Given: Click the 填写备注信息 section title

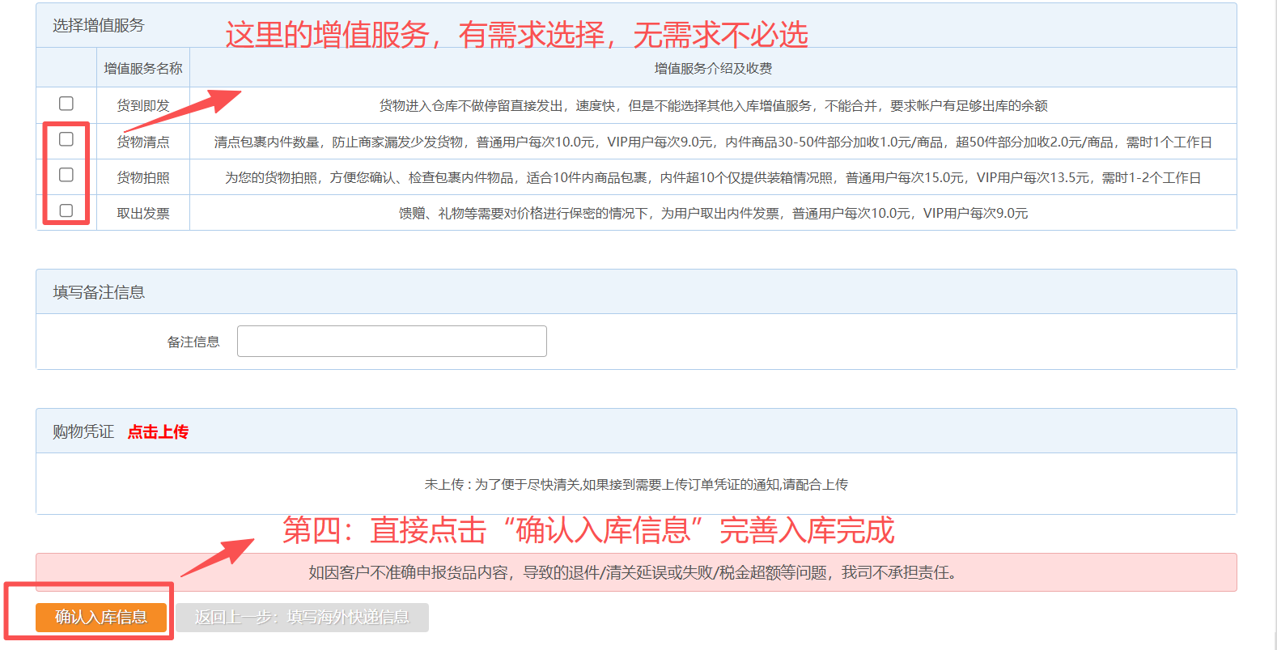Looking at the screenshot, I should click(99, 292).
